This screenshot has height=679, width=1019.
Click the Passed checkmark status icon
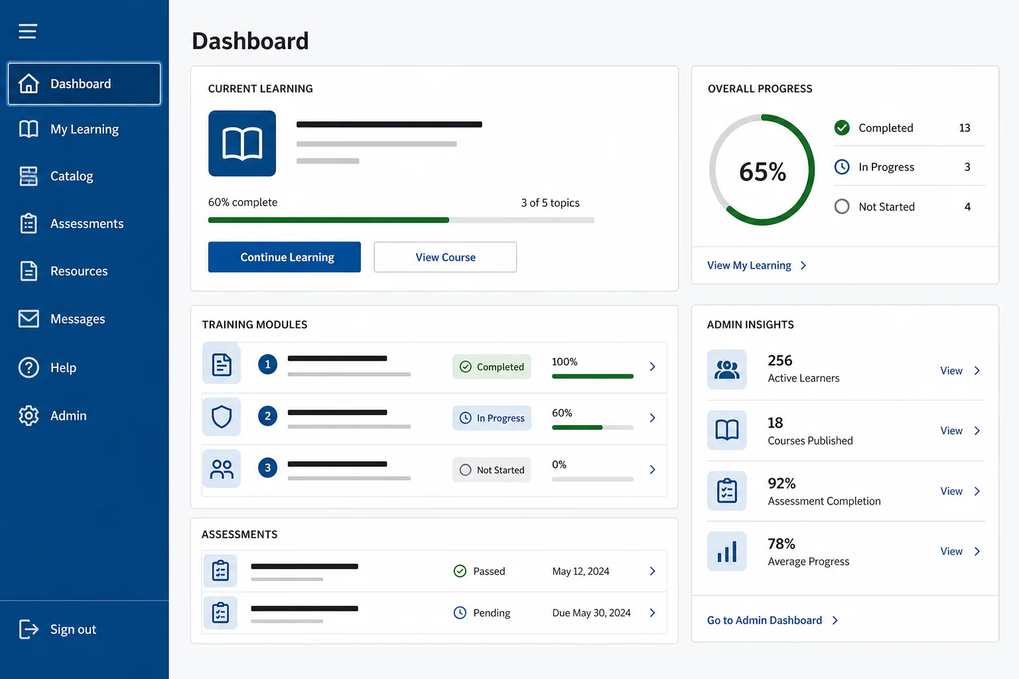pyautogui.click(x=460, y=571)
